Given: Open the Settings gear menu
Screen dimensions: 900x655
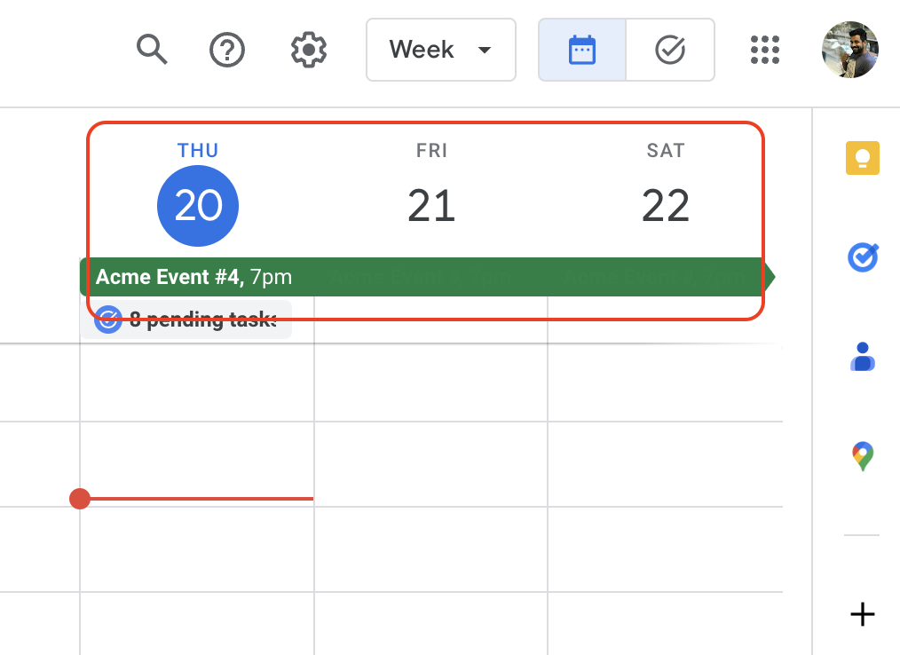Looking at the screenshot, I should [x=309, y=50].
